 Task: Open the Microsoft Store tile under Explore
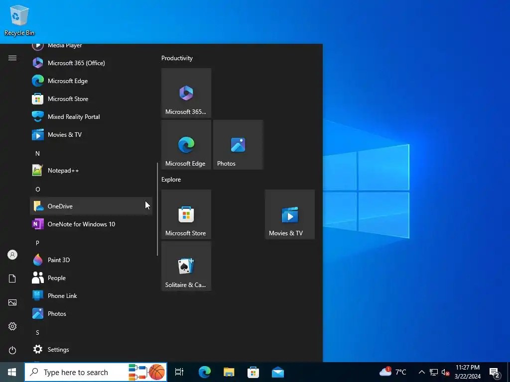[x=186, y=214]
